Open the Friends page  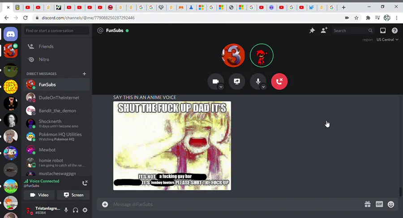click(56, 47)
